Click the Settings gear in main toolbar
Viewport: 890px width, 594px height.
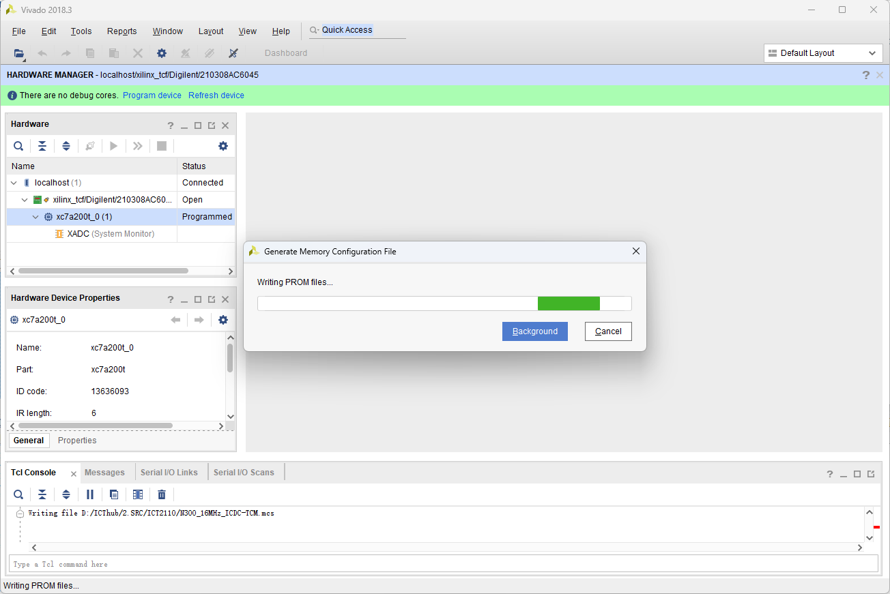tap(162, 53)
